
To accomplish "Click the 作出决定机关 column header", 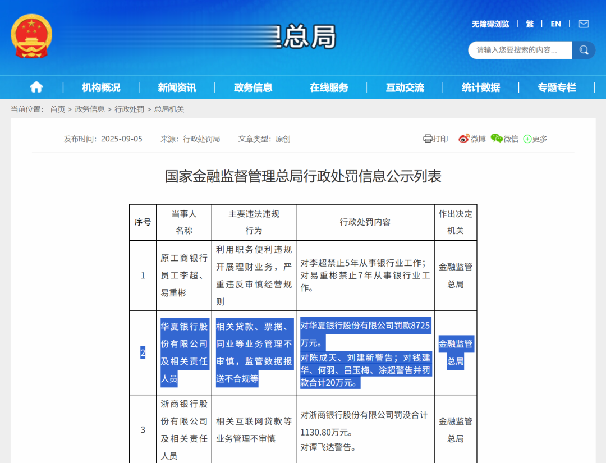I will pos(456,222).
